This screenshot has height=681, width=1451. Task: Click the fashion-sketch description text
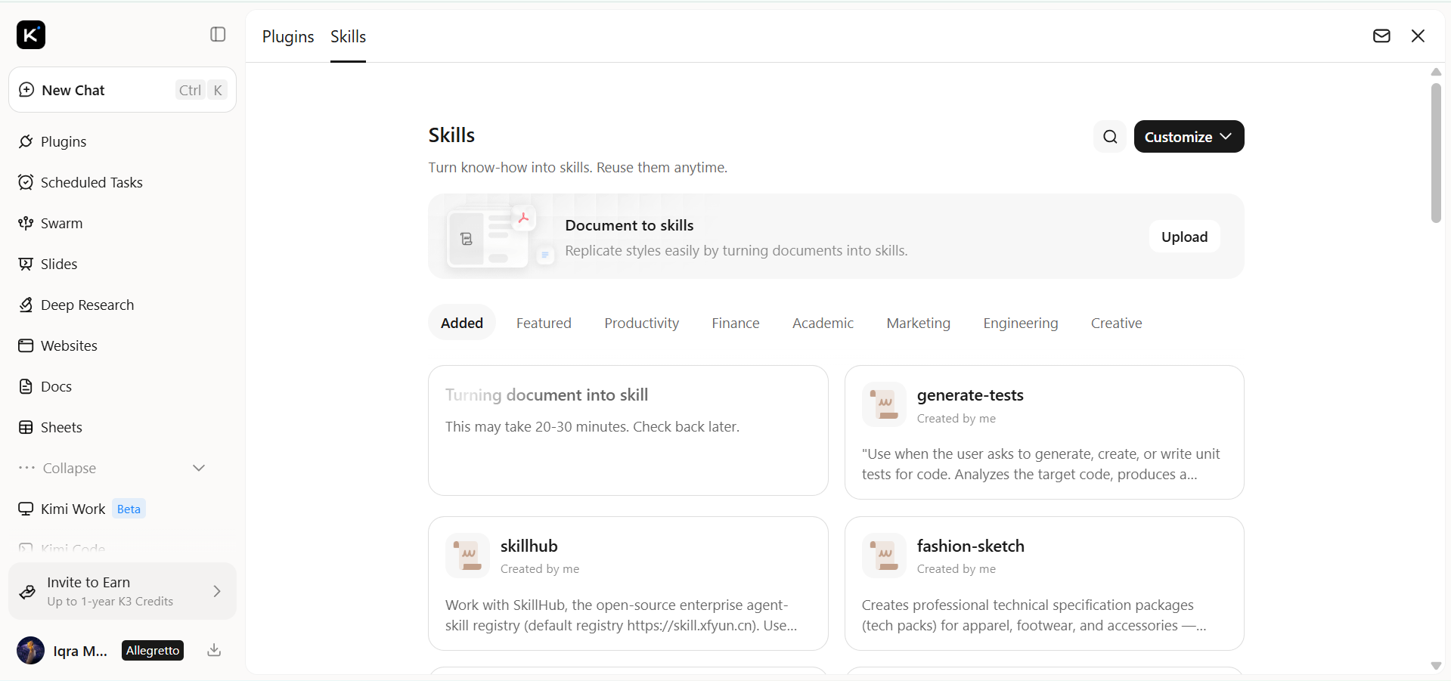pyautogui.click(x=1034, y=615)
